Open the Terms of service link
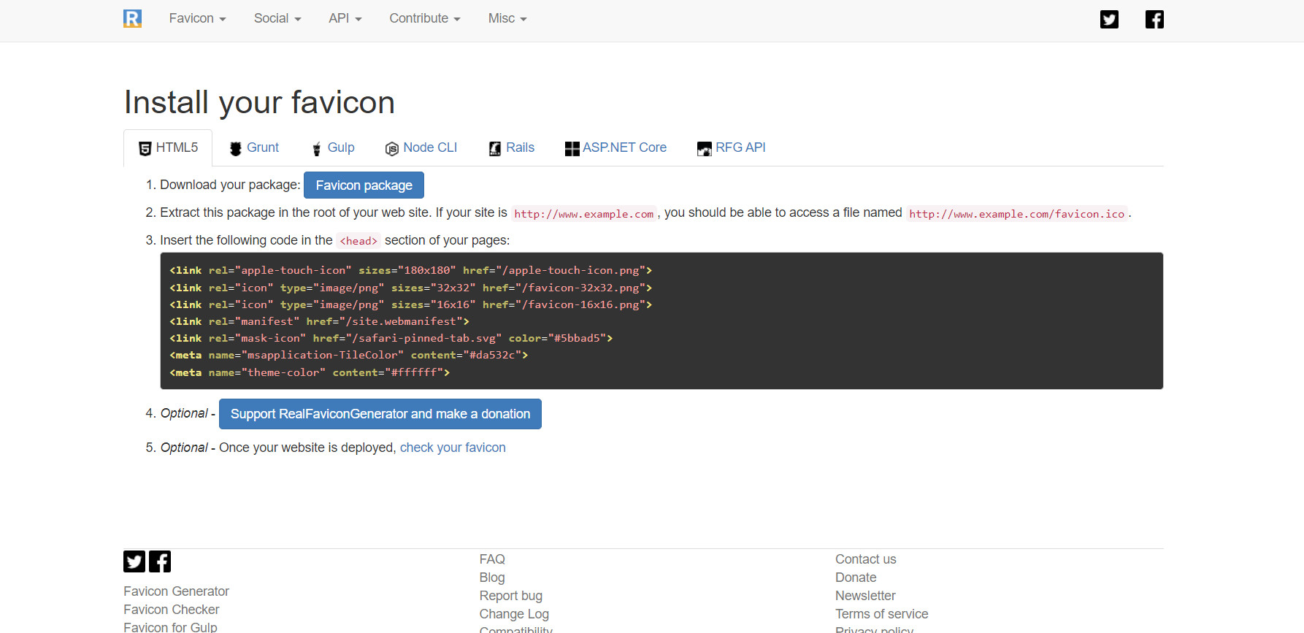Viewport: 1304px width, 633px height. point(881,614)
